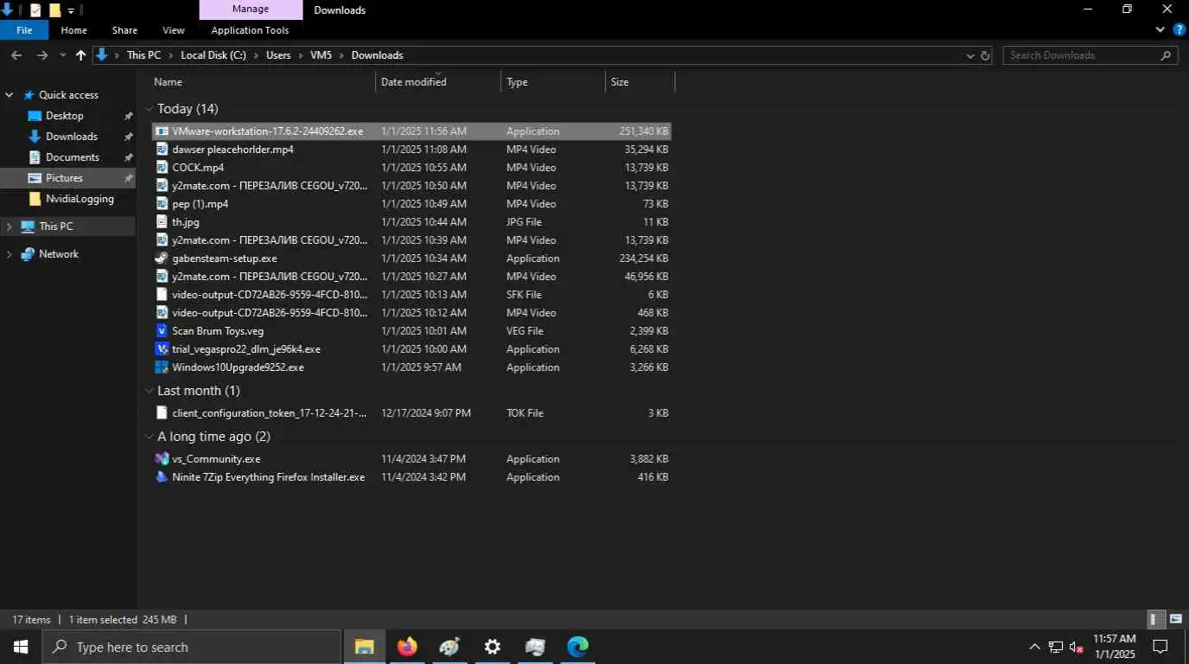Open Desktop in Quick access

tap(65, 116)
